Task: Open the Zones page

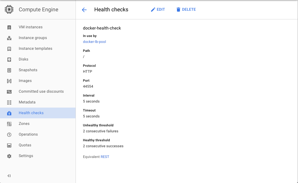Action: [x=38, y=124]
